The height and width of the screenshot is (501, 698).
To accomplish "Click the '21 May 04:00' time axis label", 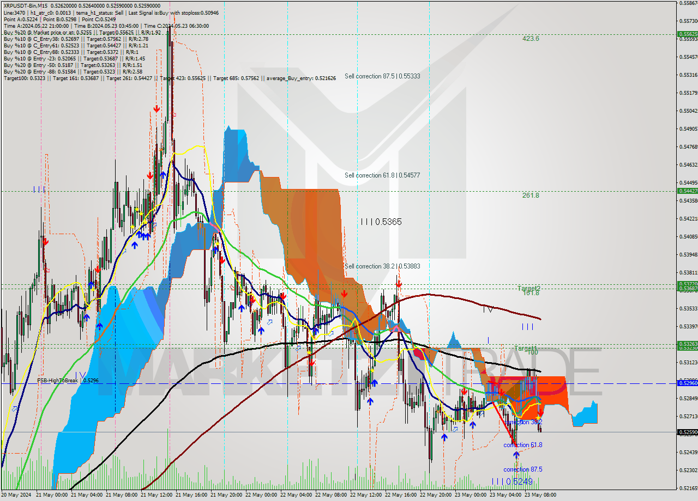I will (87, 495).
